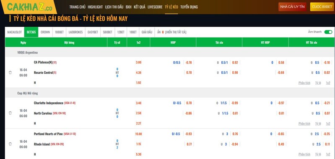
Task: Delete the Charlotte Independence match row
Action: (10, 113)
